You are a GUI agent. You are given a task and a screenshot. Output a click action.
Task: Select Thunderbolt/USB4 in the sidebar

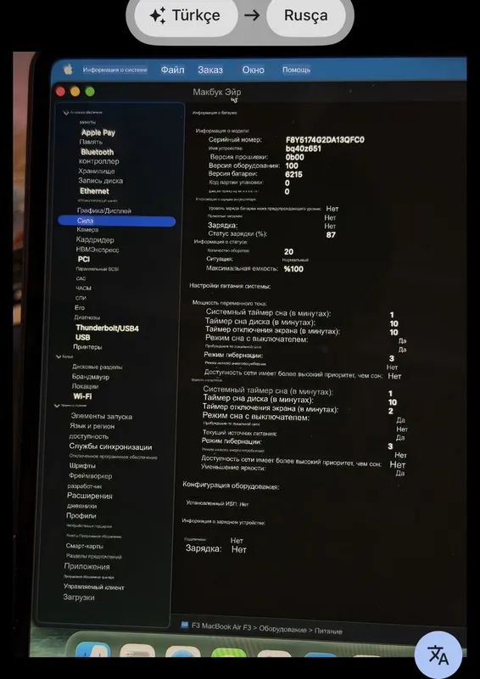(x=108, y=328)
